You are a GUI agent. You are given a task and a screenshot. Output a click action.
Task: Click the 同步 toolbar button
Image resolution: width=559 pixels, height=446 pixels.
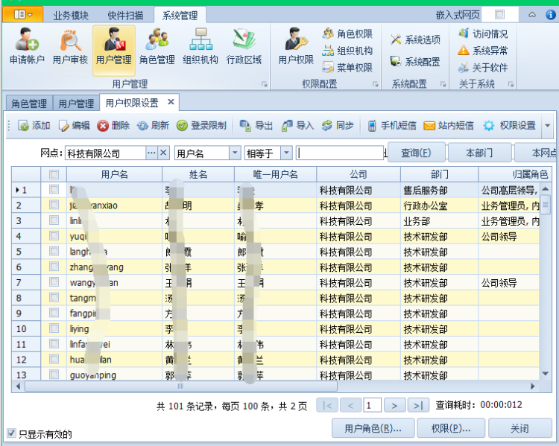click(x=338, y=126)
